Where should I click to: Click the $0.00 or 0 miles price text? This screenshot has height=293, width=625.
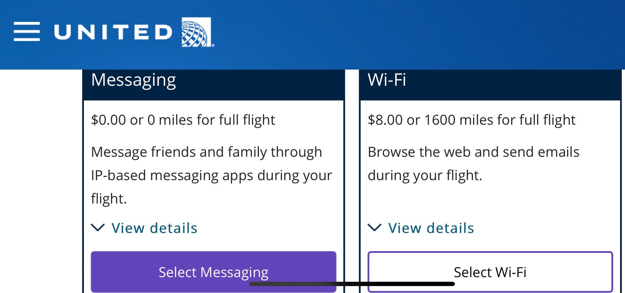click(183, 120)
